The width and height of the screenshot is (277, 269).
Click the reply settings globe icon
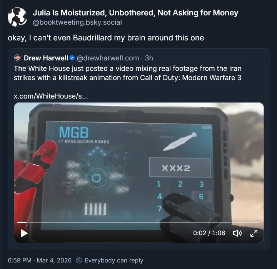pos(79,260)
